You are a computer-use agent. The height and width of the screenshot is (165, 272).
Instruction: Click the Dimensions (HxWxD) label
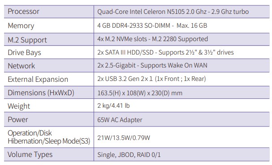click(x=41, y=93)
